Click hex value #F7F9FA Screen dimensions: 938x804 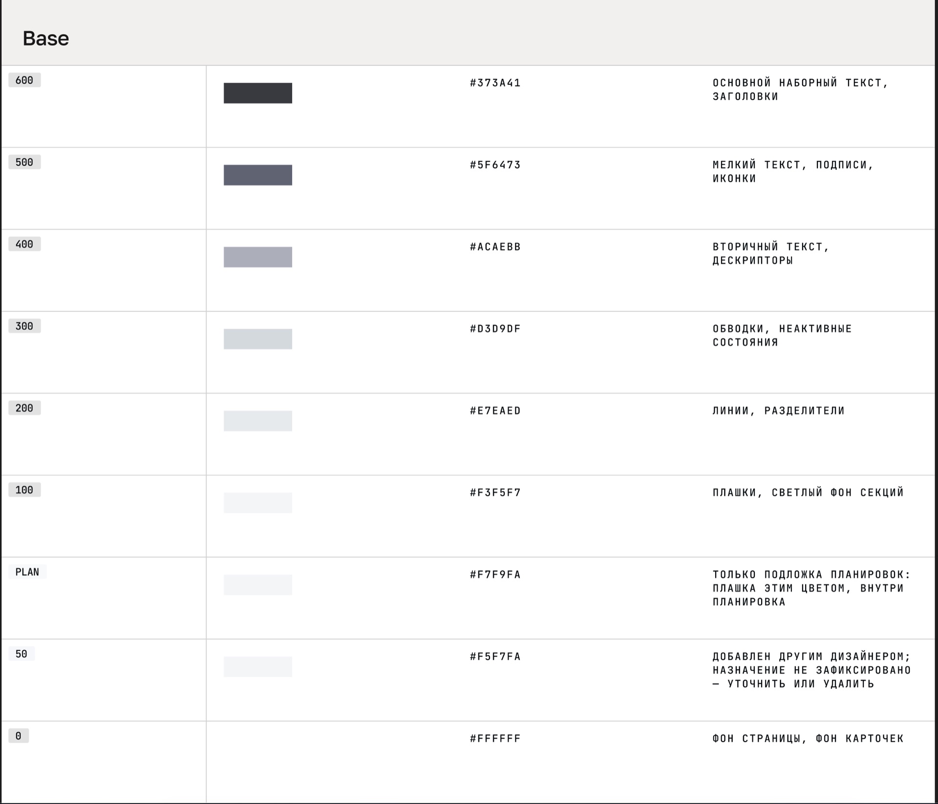(x=495, y=575)
